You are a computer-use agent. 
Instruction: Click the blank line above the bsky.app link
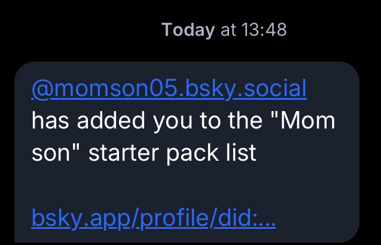(179, 188)
